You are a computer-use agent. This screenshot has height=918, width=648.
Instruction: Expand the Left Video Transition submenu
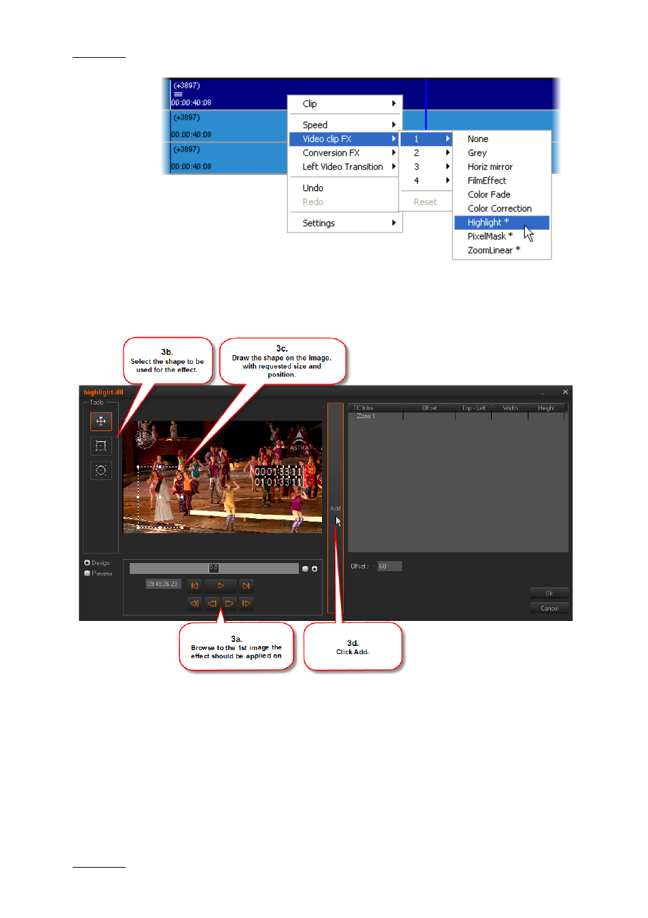(345, 167)
